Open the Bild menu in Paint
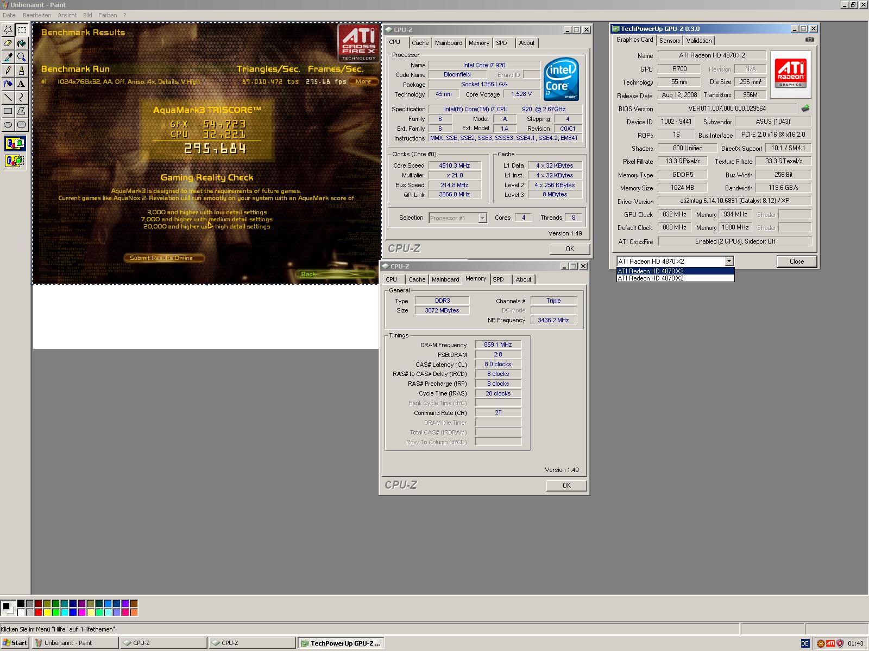This screenshot has width=869, height=651. tap(87, 15)
